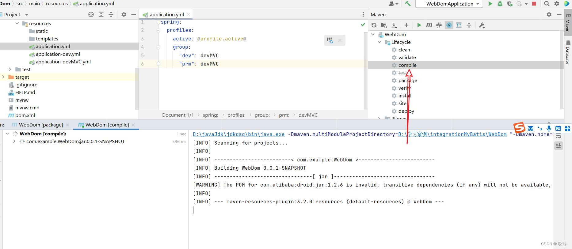The width and height of the screenshot is (572, 249).
Task: Click devMVC in the editor breadcrumb
Action: pyautogui.click(x=308, y=115)
